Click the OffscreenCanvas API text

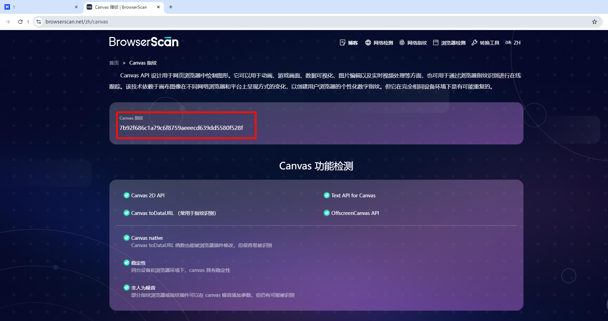pos(355,213)
